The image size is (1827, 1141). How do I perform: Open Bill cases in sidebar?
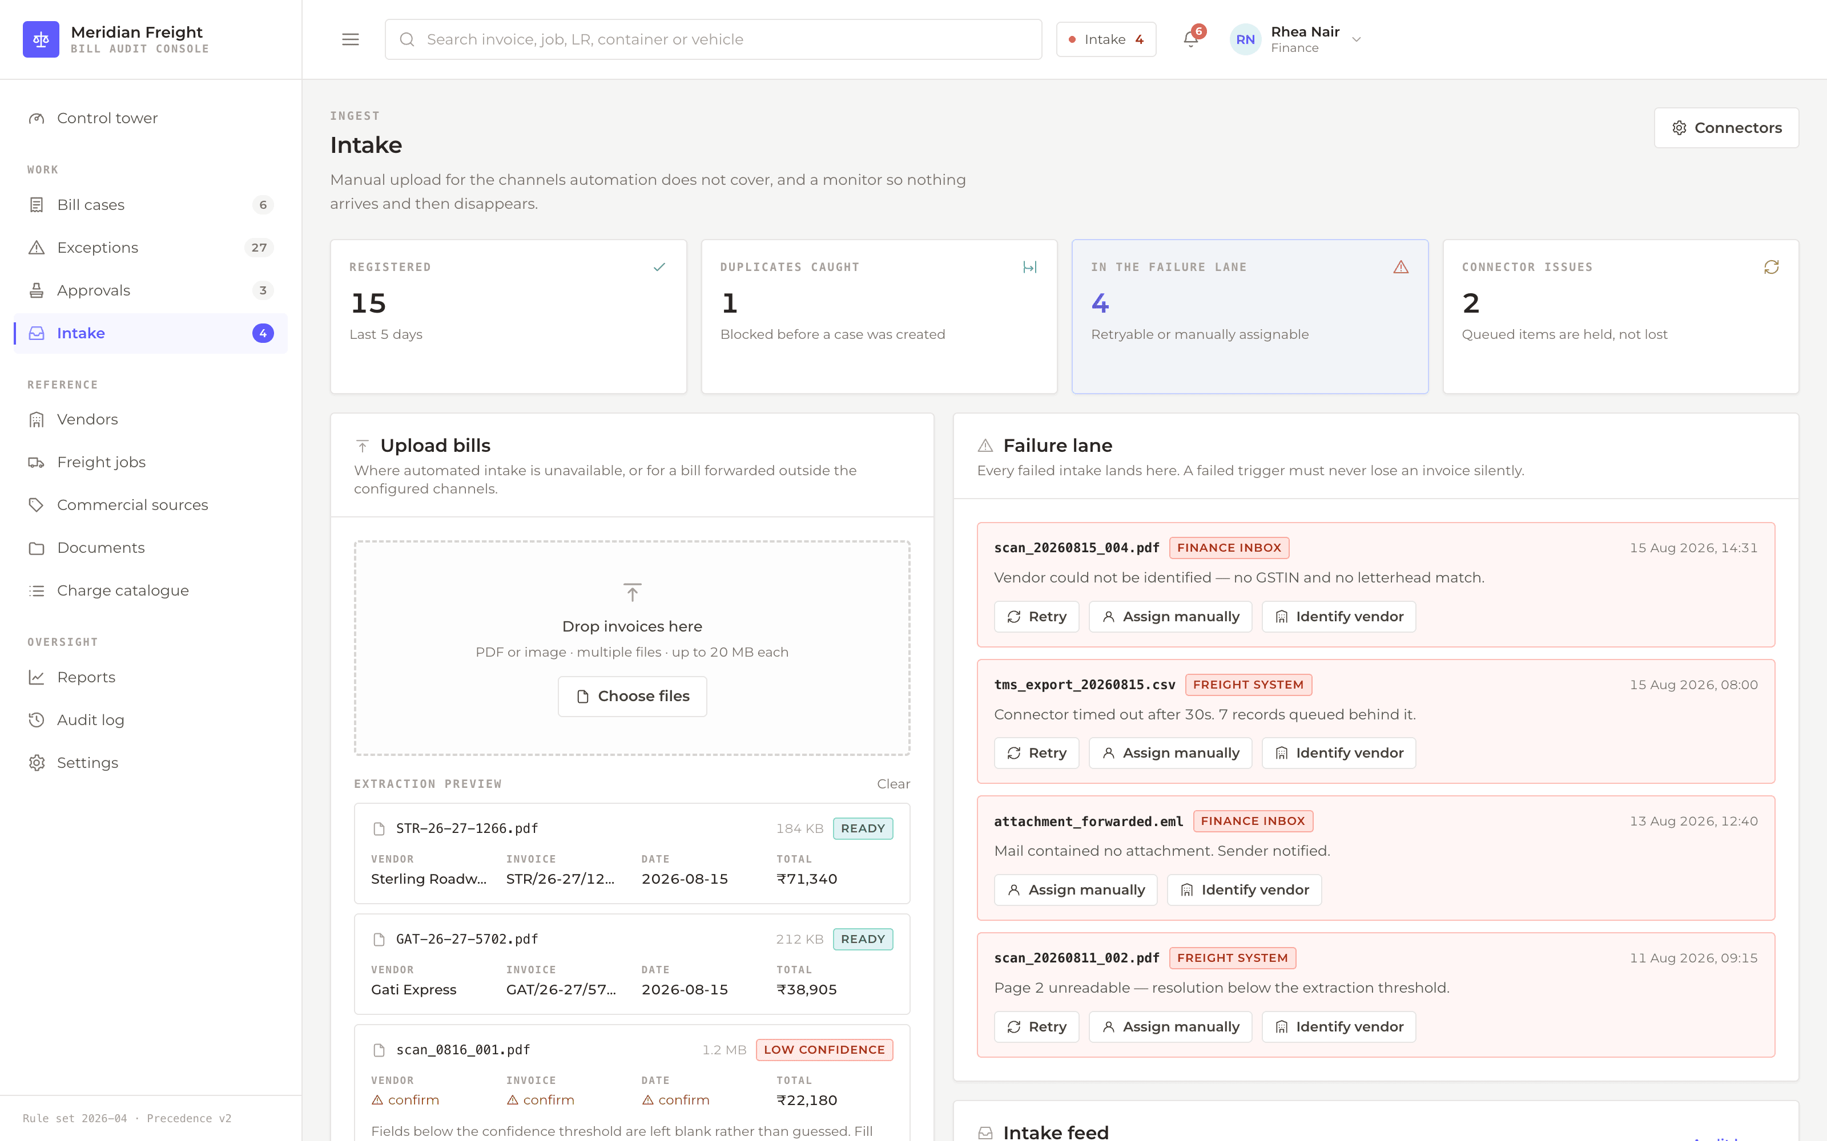tap(150, 205)
